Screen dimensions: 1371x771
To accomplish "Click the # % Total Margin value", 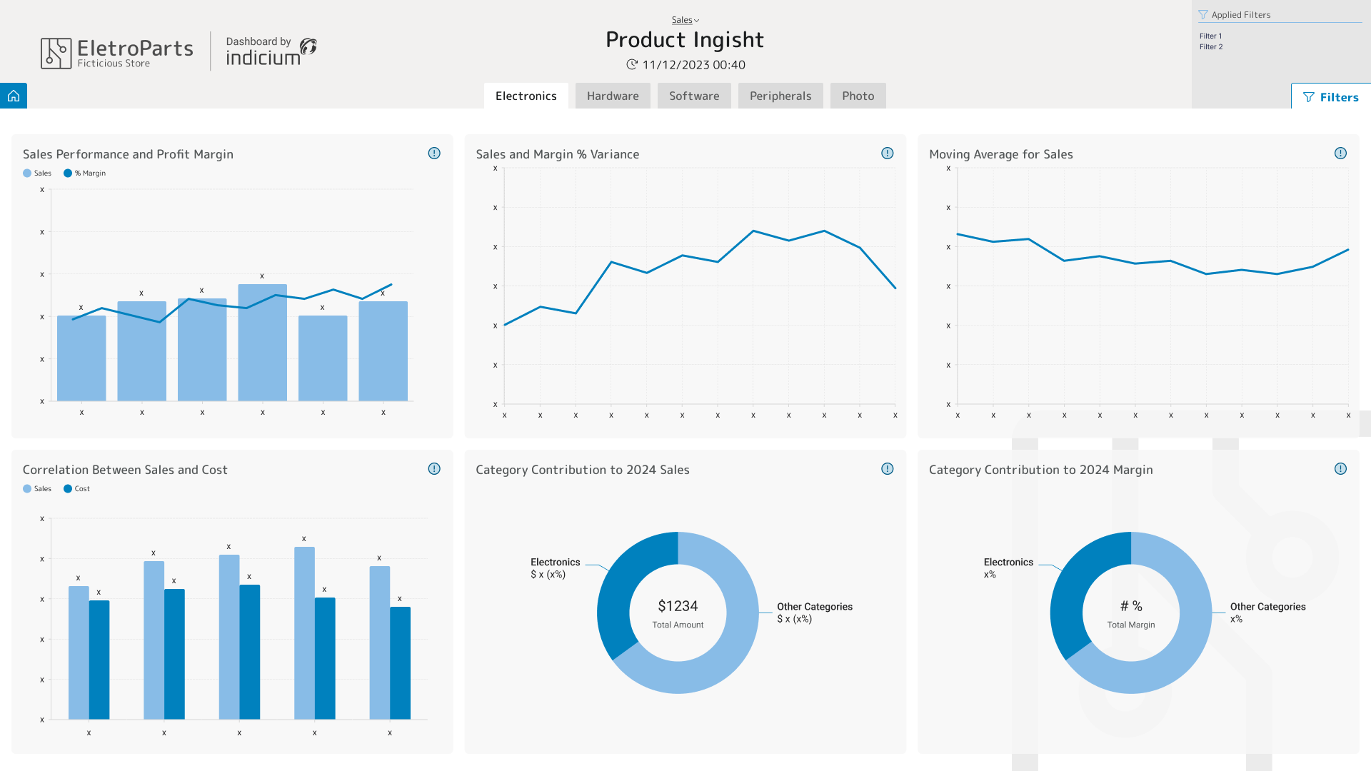I will tap(1131, 607).
